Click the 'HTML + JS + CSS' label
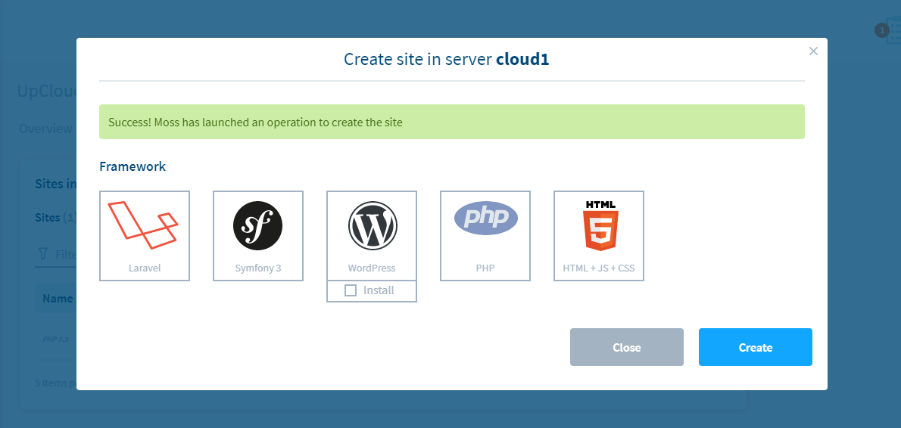The image size is (901, 428). [598, 268]
